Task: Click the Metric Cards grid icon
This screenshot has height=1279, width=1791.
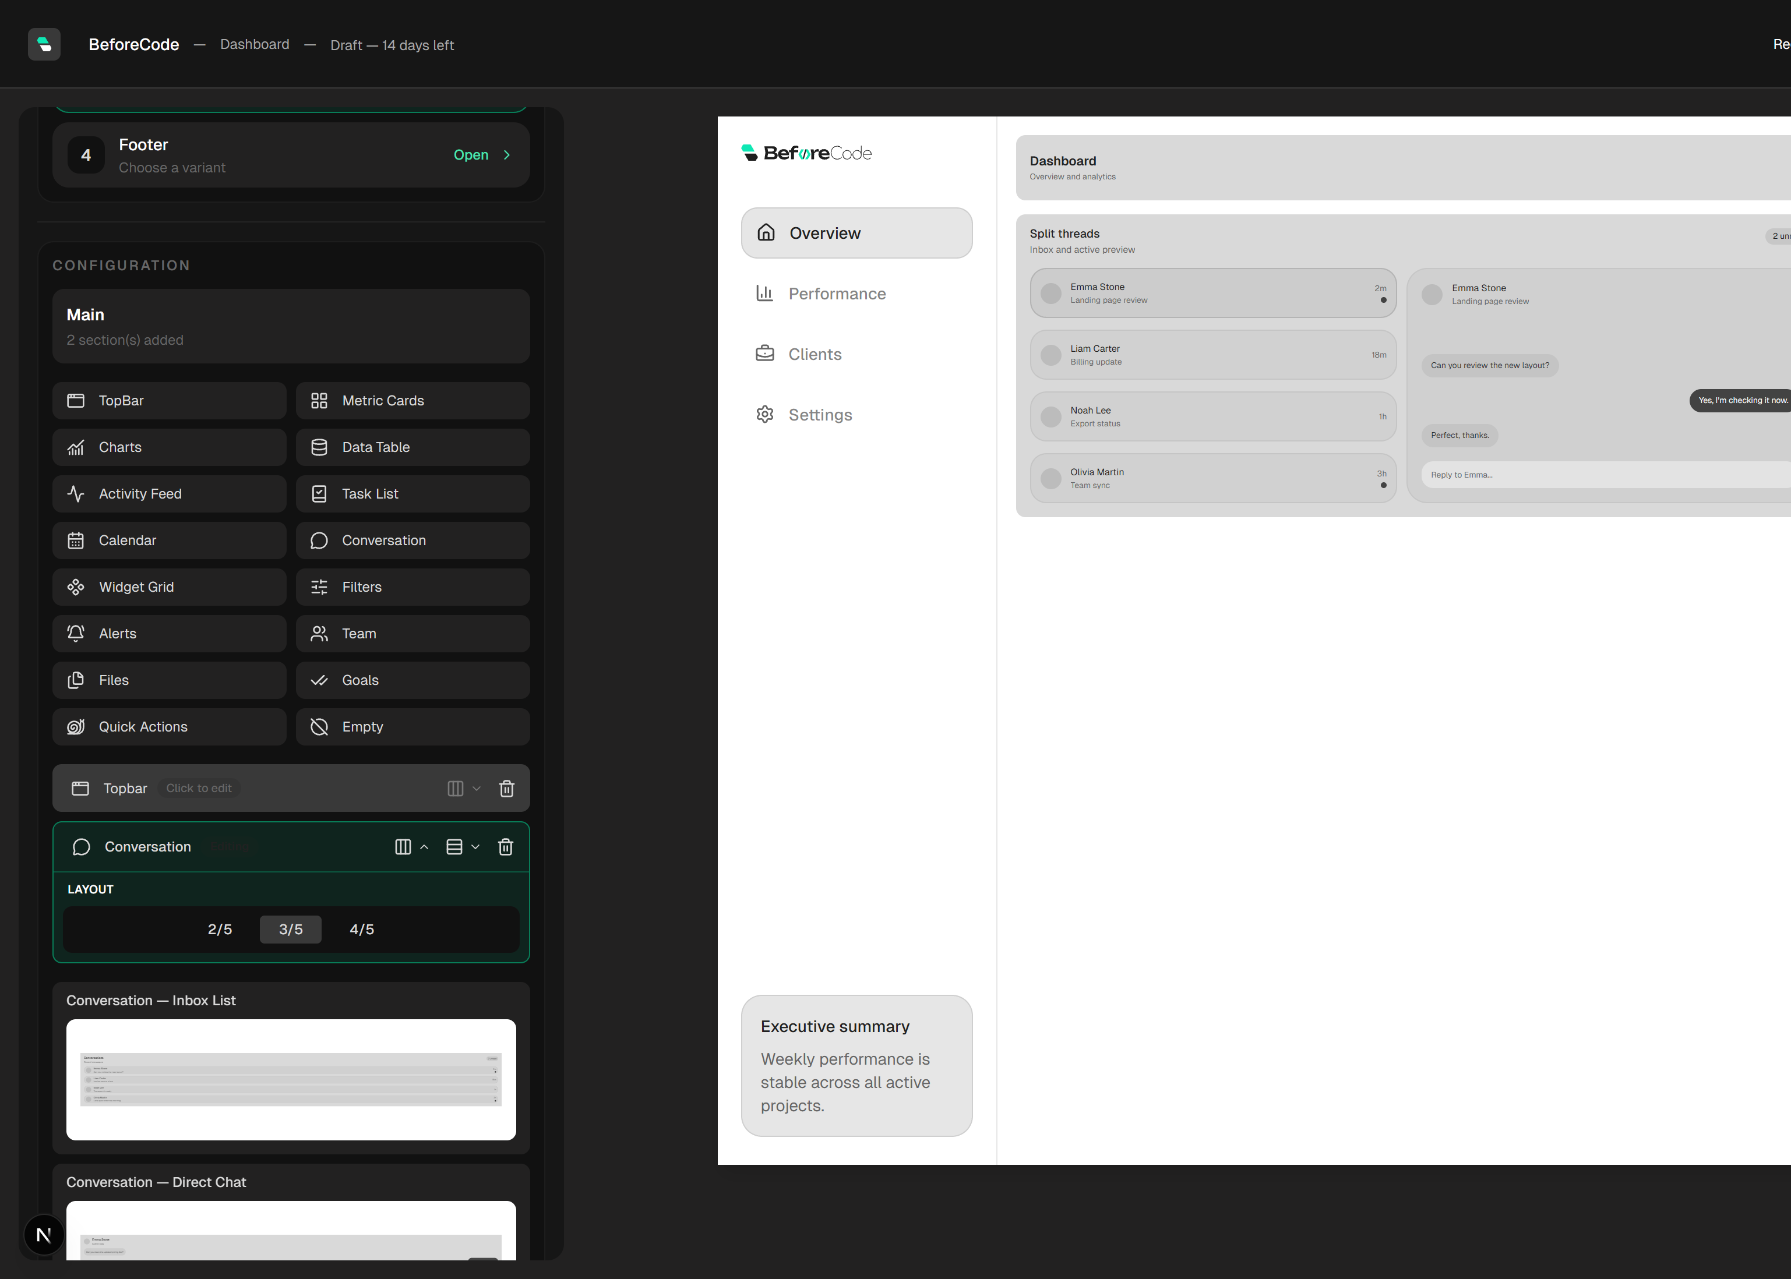Action: (x=319, y=401)
